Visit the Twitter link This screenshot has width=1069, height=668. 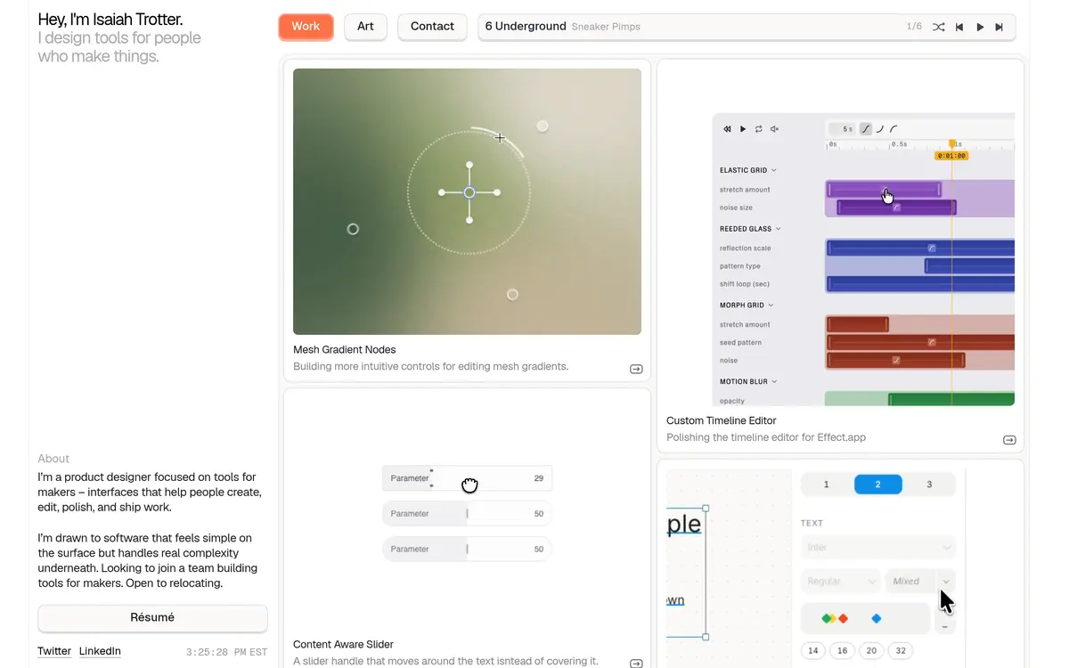tap(54, 651)
